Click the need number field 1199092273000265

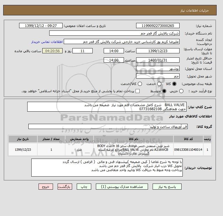coord(158,26)
